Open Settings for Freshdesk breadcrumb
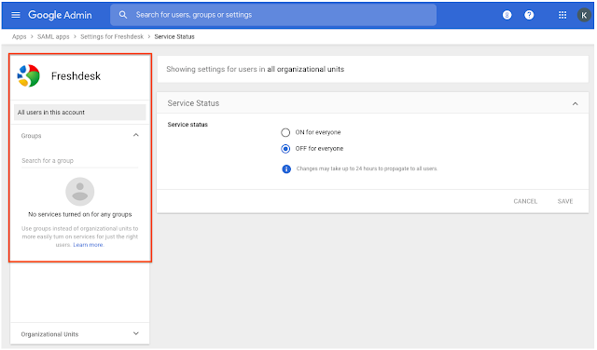This screenshot has height=350, width=597. click(x=112, y=36)
